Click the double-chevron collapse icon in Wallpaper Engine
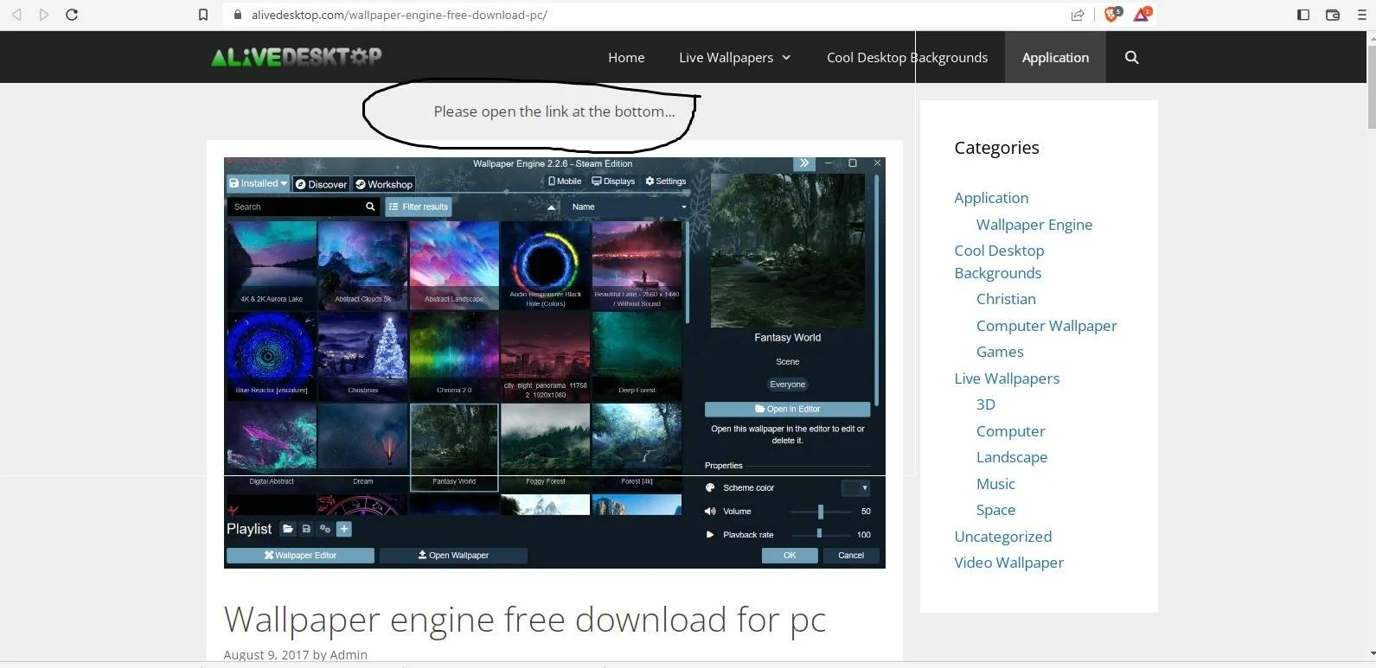1376x668 pixels. tap(804, 163)
